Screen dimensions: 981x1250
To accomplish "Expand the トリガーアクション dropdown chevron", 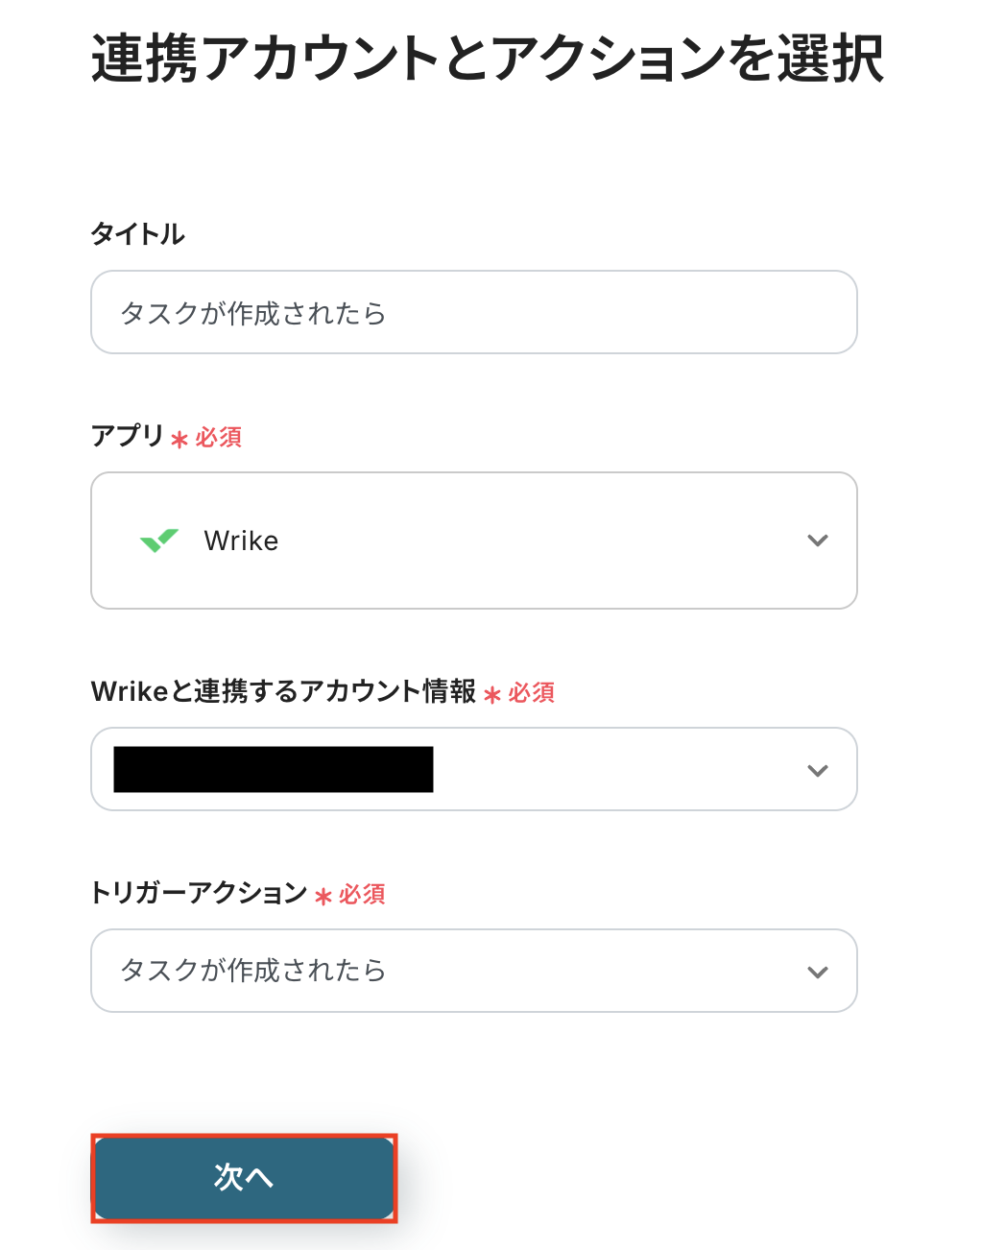I will tap(818, 972).
